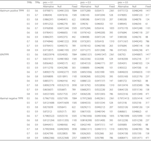
Task: Click the cell '0.053(2513)'
Action: [63, 85]
